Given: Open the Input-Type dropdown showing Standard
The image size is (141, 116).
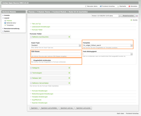Looking at the screenshot, I should [56, 45].
